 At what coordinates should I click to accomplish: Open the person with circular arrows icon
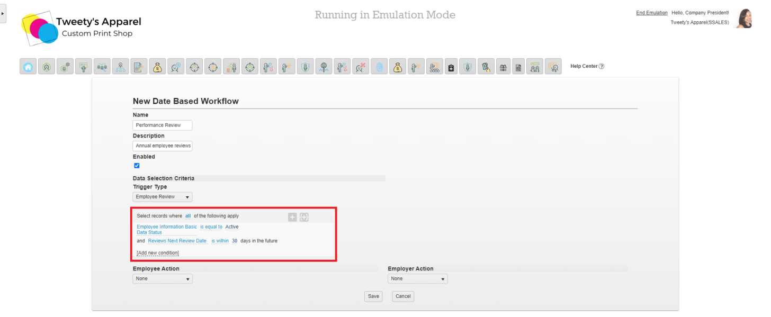click(x=47, y=66)
